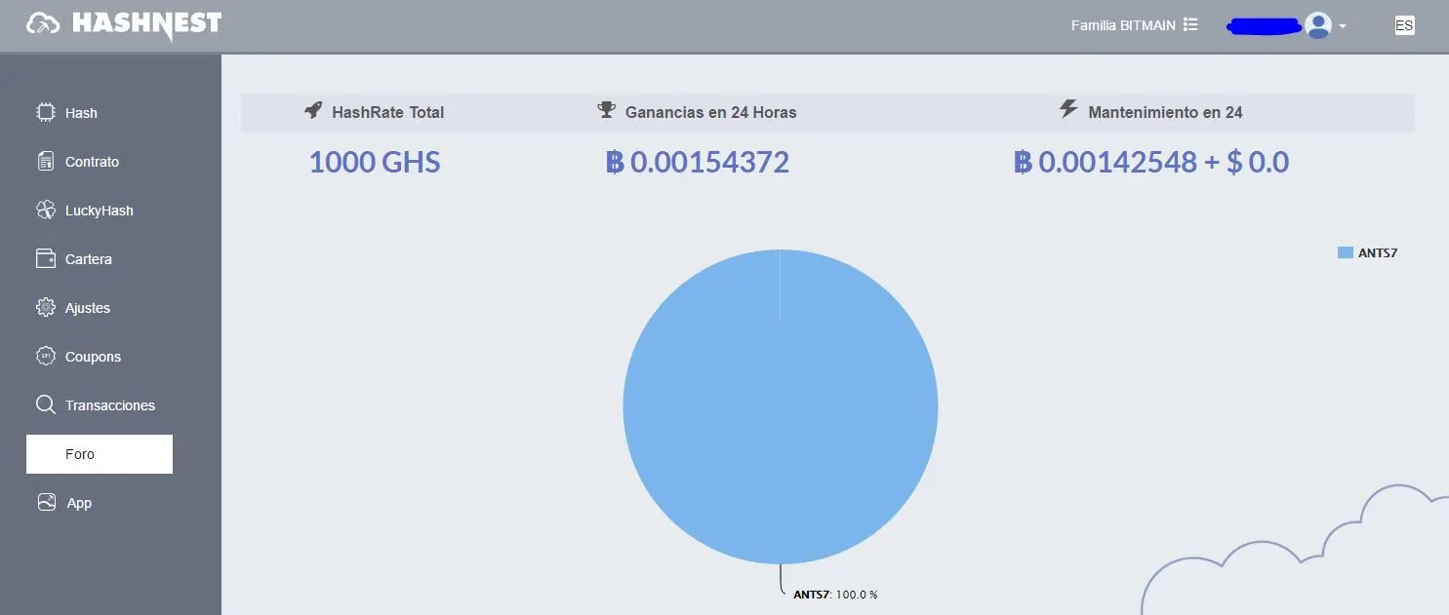Click the Cartera wallet icon
The width and height of the screenshot is (1449, 615).
click(45, 258)
